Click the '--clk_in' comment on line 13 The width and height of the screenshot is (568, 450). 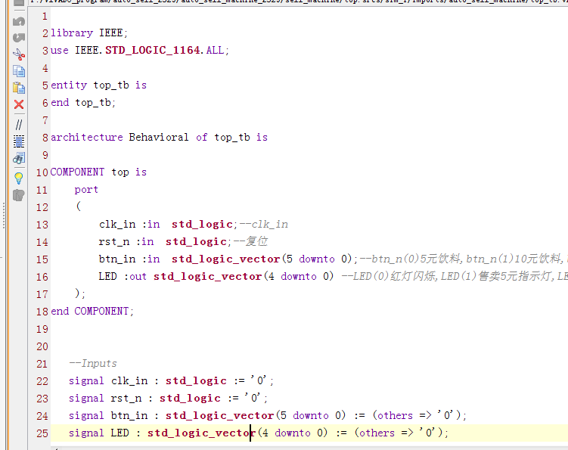pyautogui.click(x=264, y=225)
